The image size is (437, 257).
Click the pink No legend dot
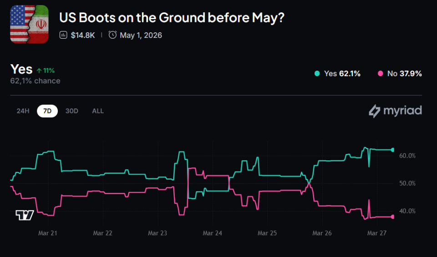381,73
